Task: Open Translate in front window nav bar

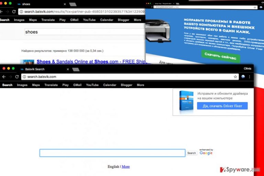Action: pos(51,85)
